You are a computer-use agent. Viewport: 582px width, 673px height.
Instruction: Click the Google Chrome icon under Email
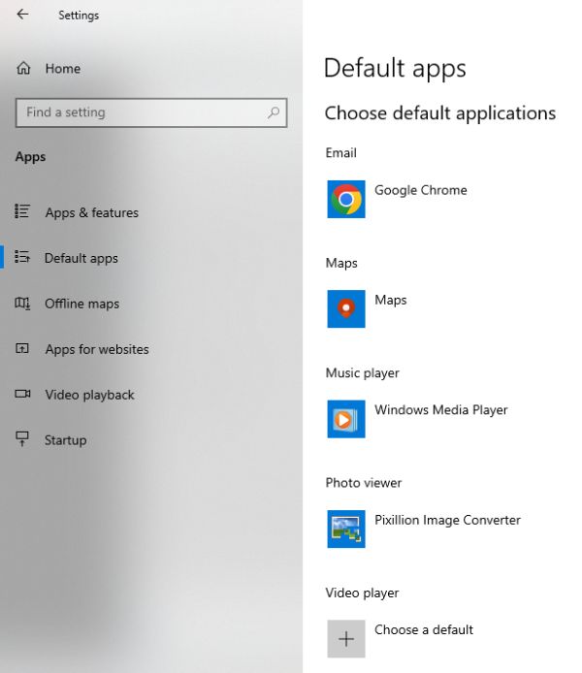tap(346, 200)
